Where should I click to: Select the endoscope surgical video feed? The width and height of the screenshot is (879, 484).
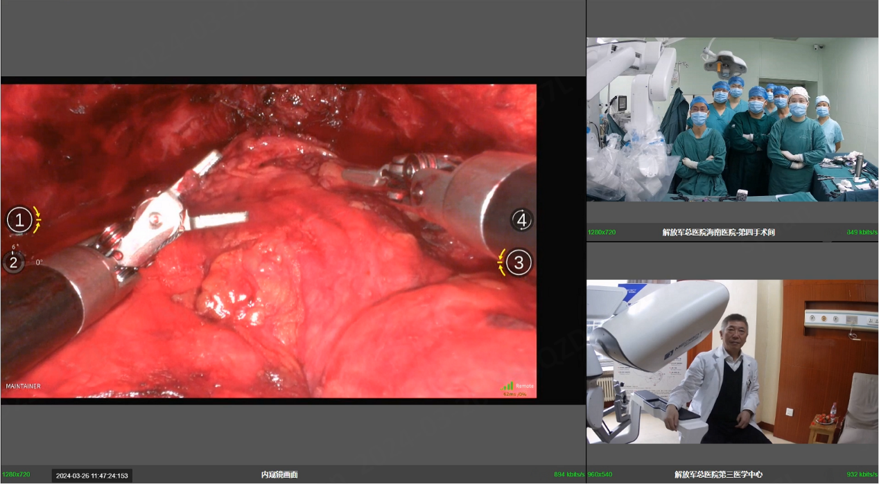[x=268, y=240]
